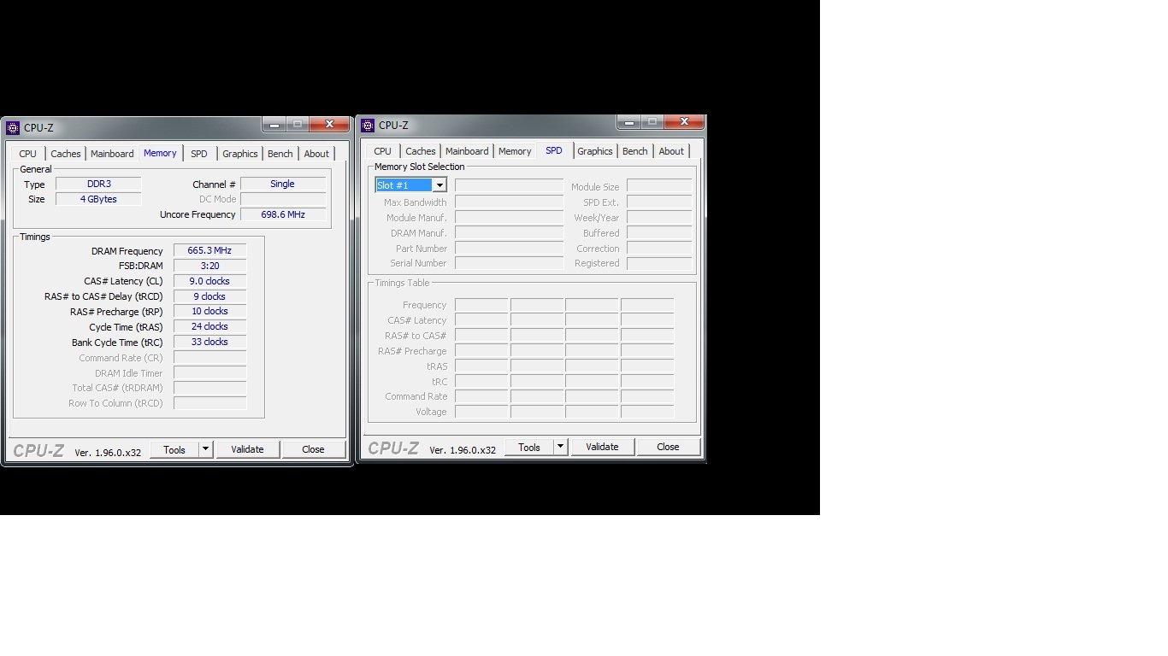Click the empty Correction field
The height and width of the screenshot is (656, 1168).
coord(659,248)
